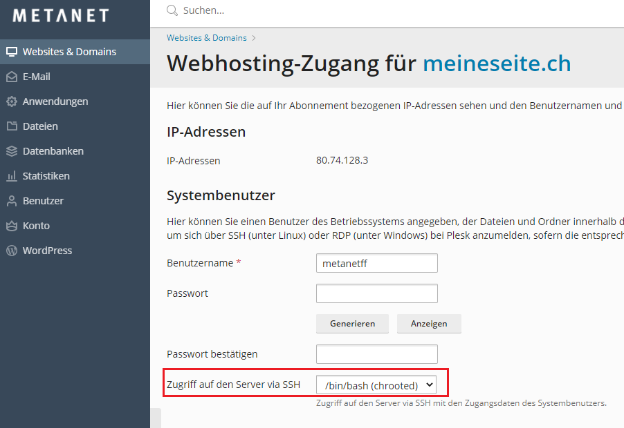Click the Dateien folder icon

pos(11,126)
